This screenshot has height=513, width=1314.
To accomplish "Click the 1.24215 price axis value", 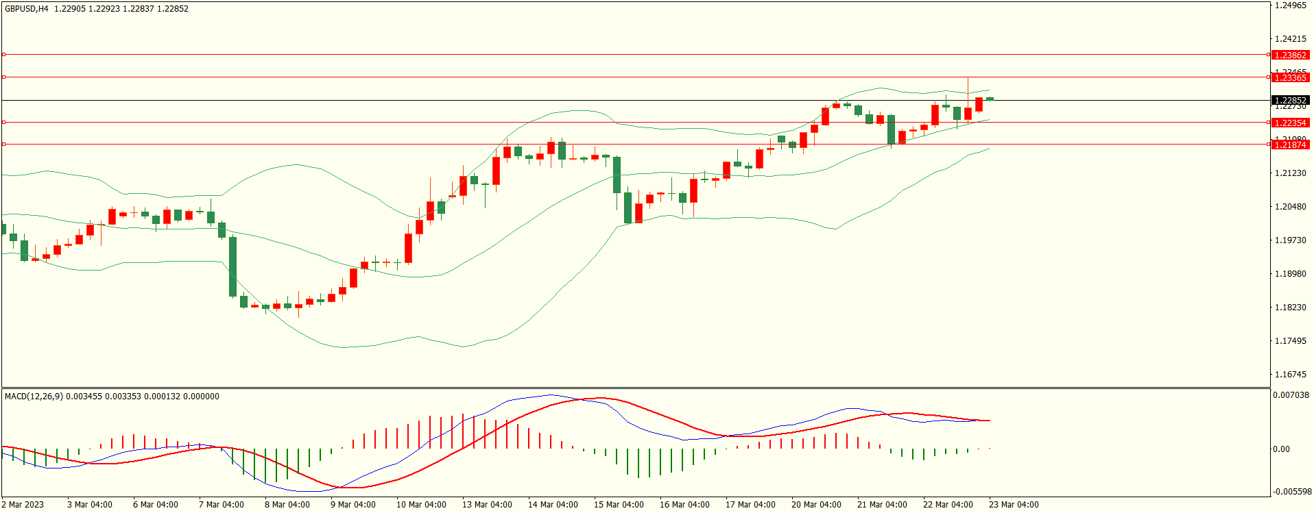I will click(x=1290, y=39).
